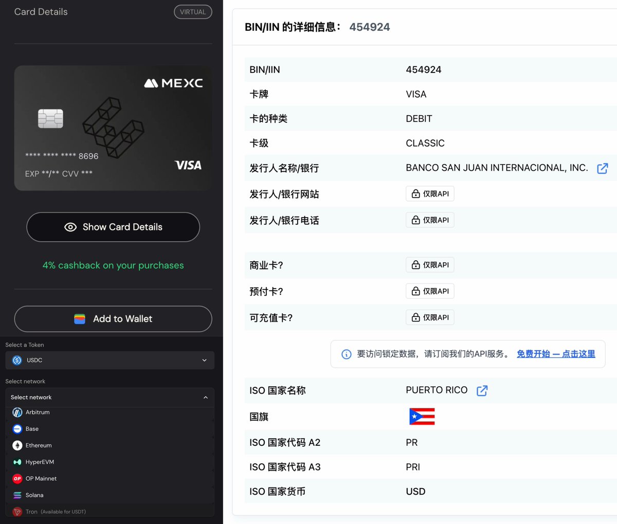Click the card number ending 8696
This screenshot has height=524, width=617.
point(62,156)
